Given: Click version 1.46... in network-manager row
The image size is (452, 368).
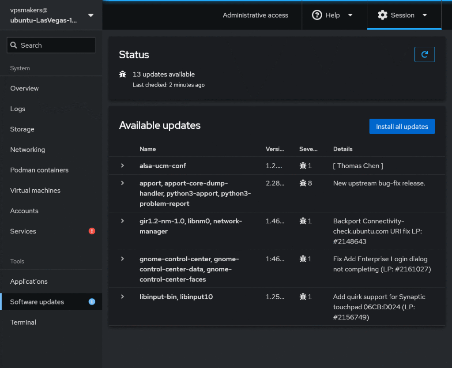Looking at the screenshot, I should coord(275,221).
